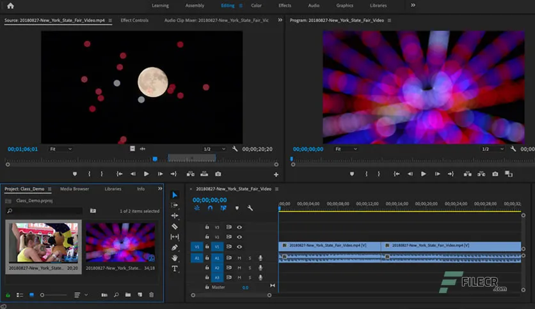Select the Type tool
Screen dimensions: 535x309
click(x=175, y=269)
